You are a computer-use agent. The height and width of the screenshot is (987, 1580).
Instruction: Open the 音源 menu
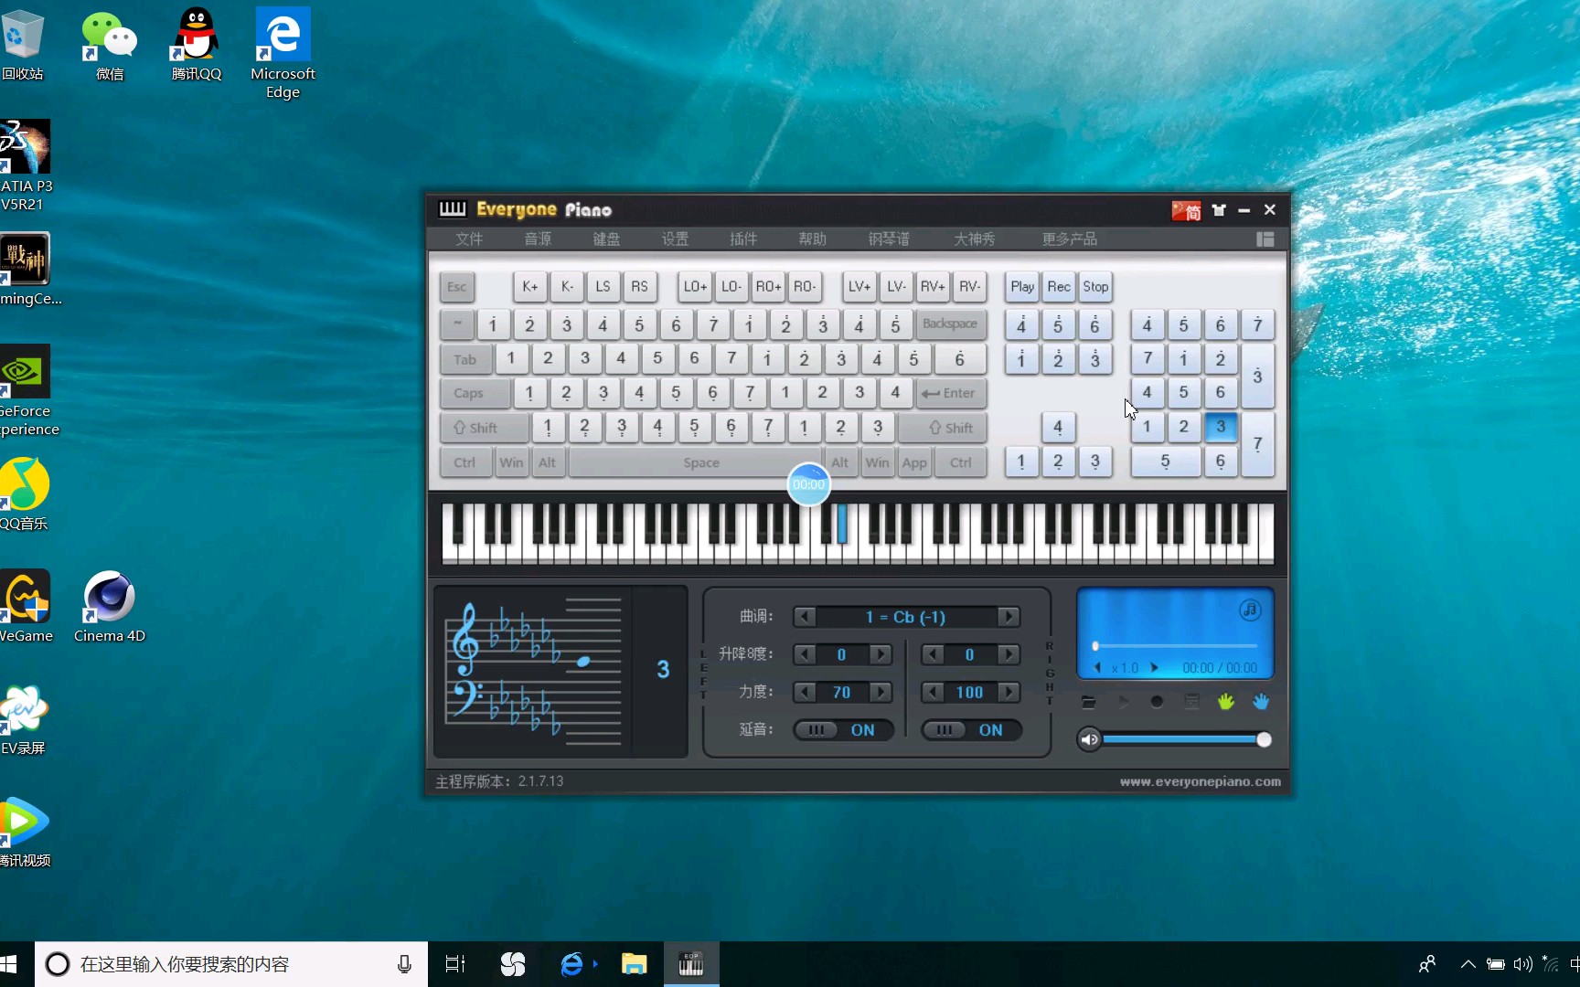tap(538, 239)
